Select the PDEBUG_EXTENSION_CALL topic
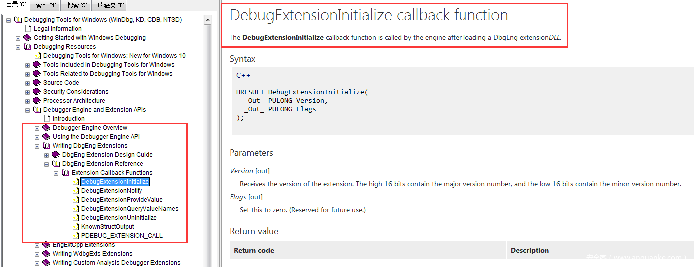Viewport: 694px width, 267px height. point(122,236)
